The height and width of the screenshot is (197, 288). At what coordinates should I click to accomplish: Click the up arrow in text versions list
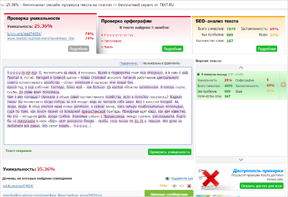[x=241, y=68]
